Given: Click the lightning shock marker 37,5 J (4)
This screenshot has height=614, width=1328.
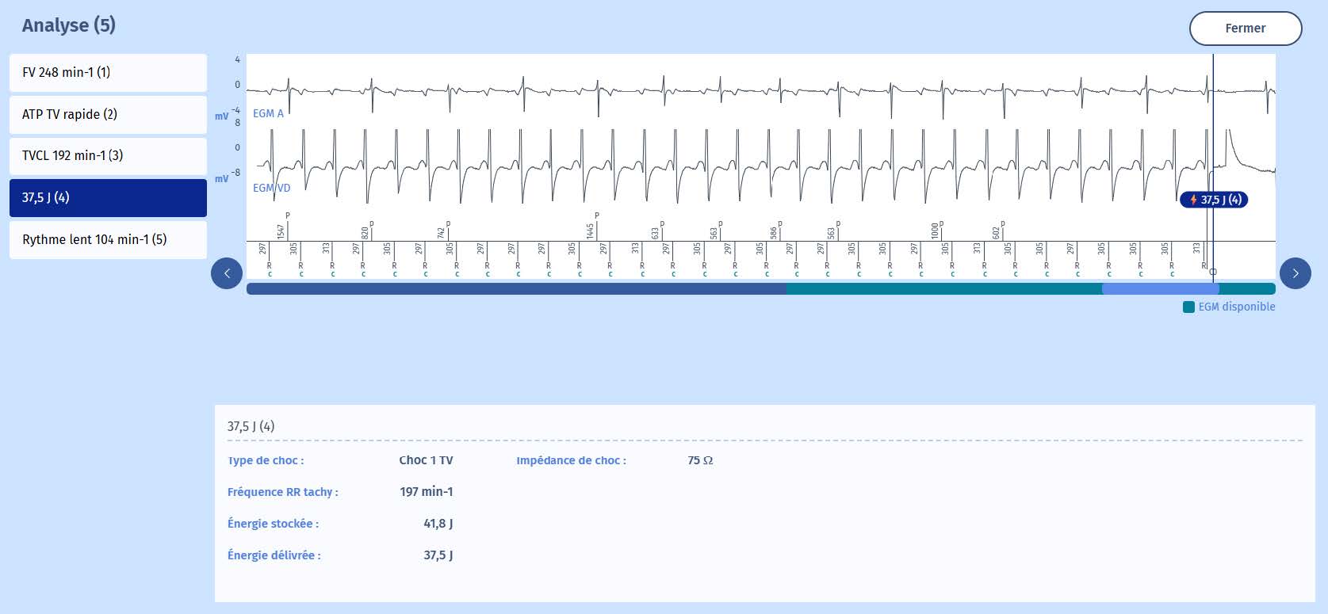Looking at the screenshot, I should [1214, 200].
